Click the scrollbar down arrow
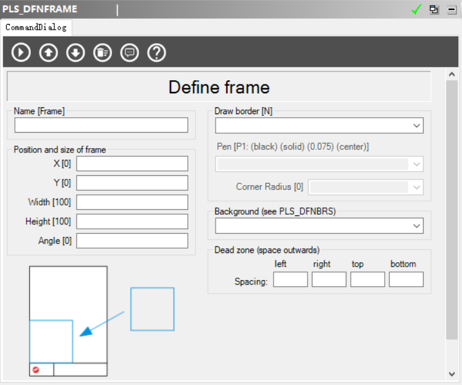 [x=452, y=373]
